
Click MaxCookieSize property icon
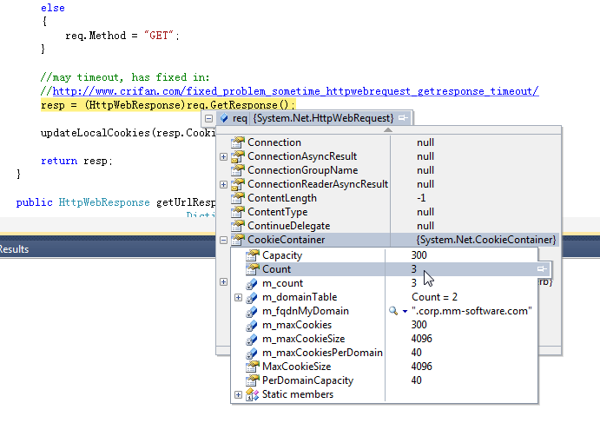coord(252,367)
